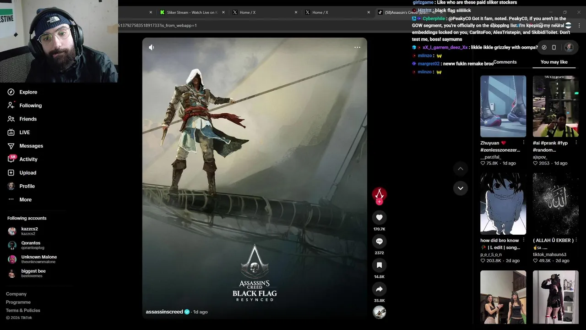Click the 'Following accounts' heading

click(27, 218)
